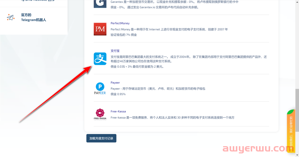This screenshot has height=157, width=299.
Task: Open the Free-Kassa title link
Action: [x=118, y=111]
